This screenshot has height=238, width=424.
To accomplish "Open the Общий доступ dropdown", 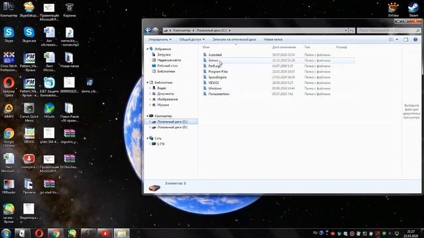I will (x=191, y=40).
